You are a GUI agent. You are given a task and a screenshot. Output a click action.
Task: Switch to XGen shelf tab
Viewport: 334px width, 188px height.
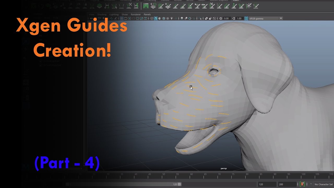[x=236, y=1]
